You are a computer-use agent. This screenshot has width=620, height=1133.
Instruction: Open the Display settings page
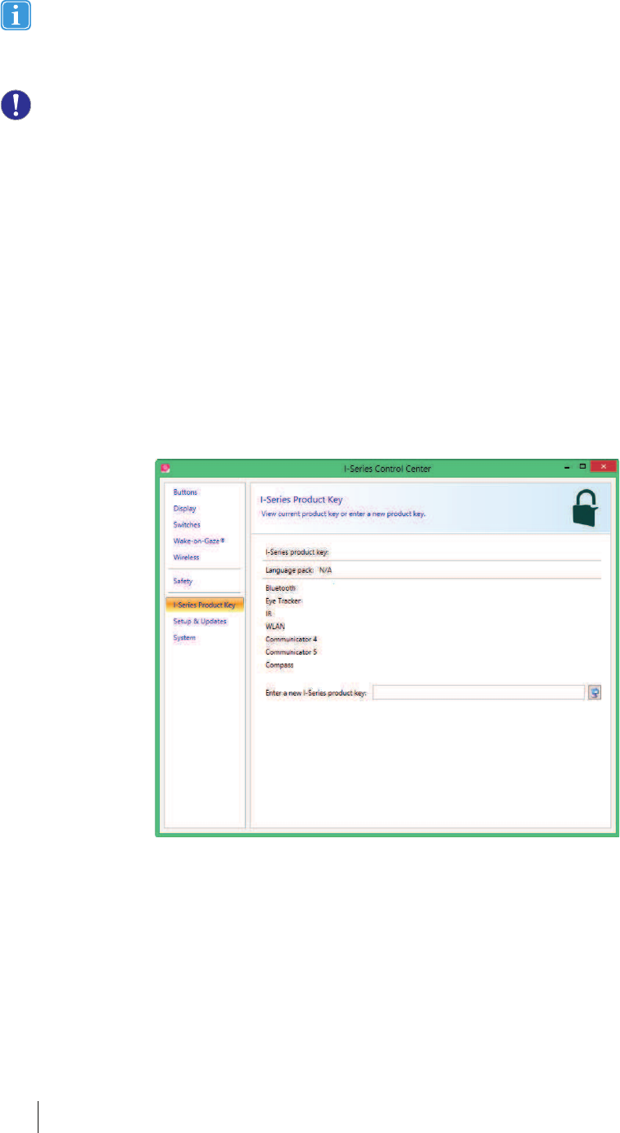coord(184,509)
